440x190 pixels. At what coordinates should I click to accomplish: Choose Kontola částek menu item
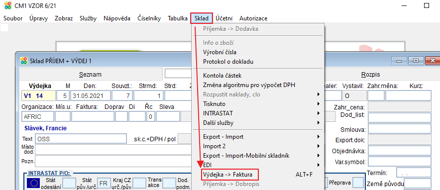[257, 76]
